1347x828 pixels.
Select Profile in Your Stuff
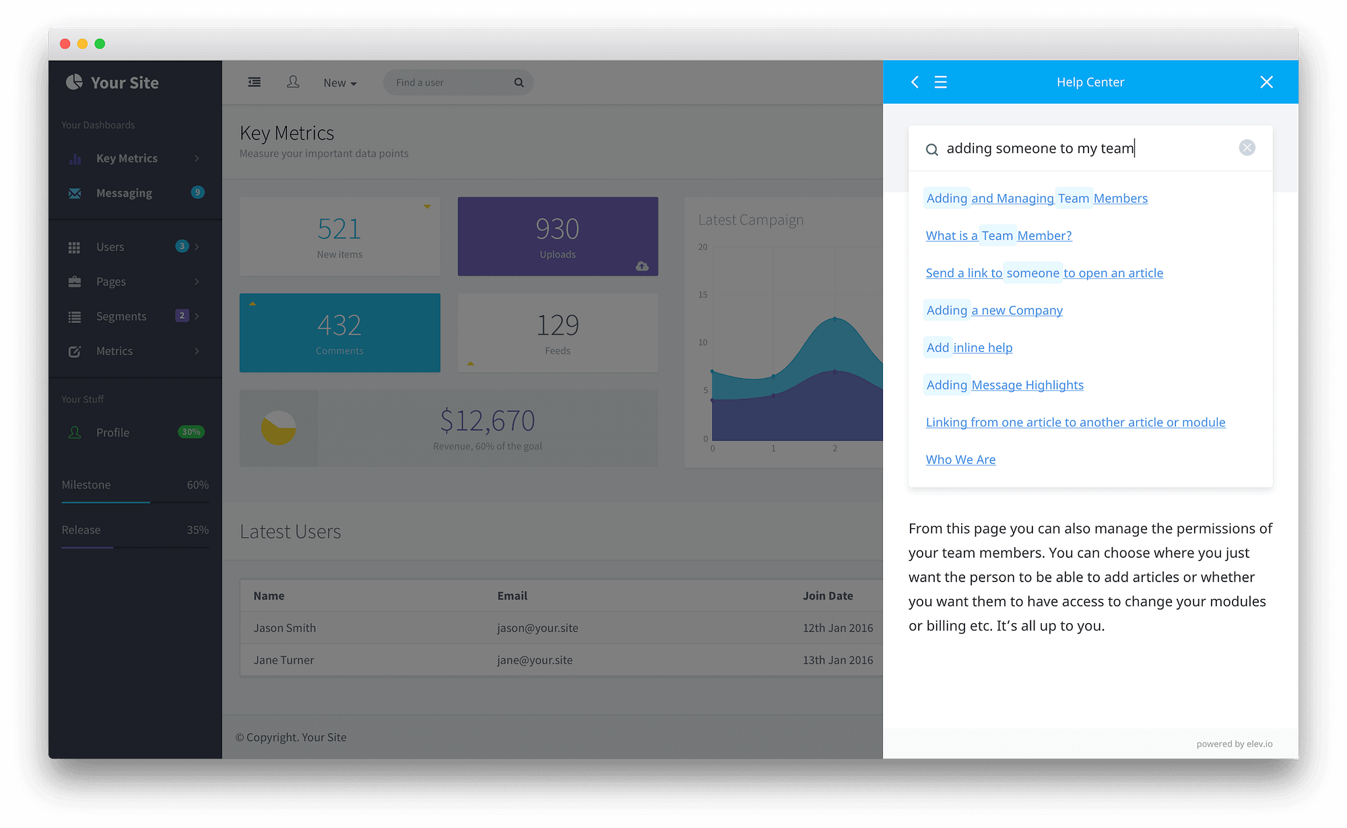click(112, 433)
